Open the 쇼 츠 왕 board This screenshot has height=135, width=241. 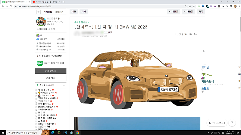tap(42, 121)
